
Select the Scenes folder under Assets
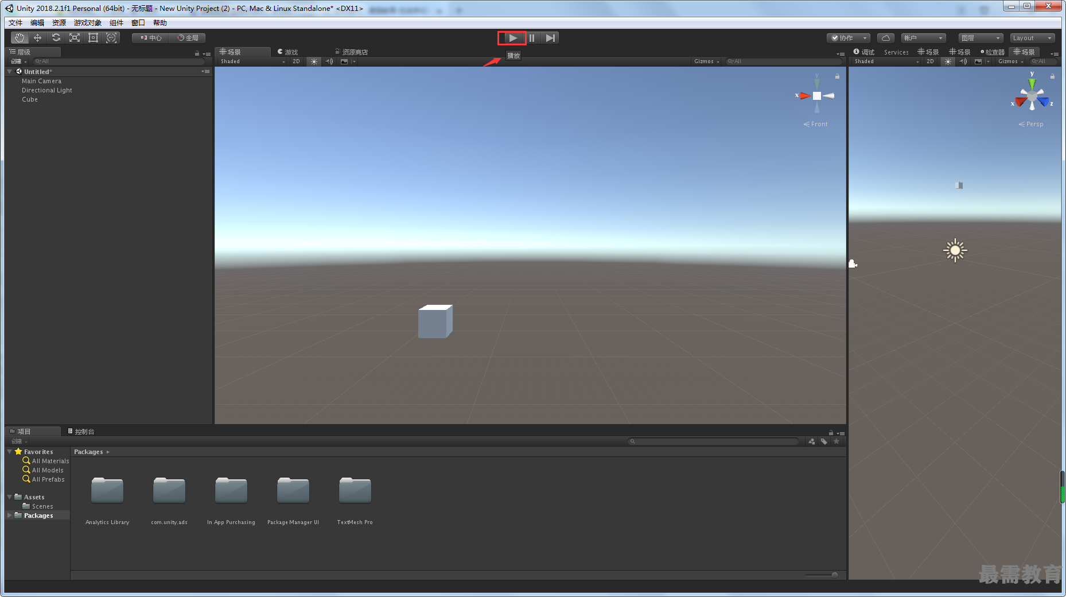[x=38, y=506]
